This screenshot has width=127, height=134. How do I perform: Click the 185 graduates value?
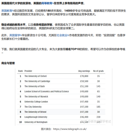[x=98, y=107]
